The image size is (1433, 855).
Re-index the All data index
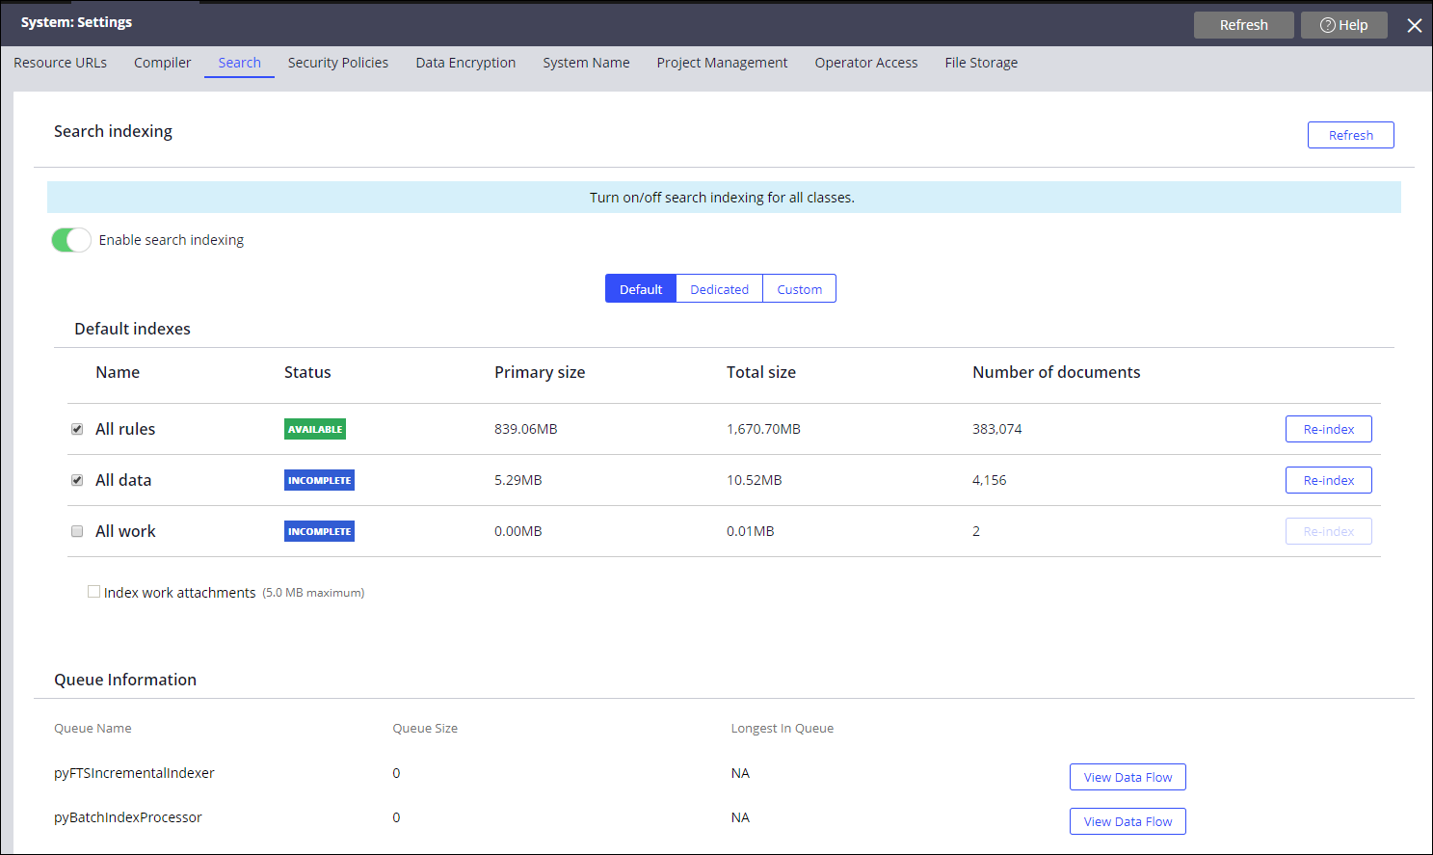pos(1328,480)
